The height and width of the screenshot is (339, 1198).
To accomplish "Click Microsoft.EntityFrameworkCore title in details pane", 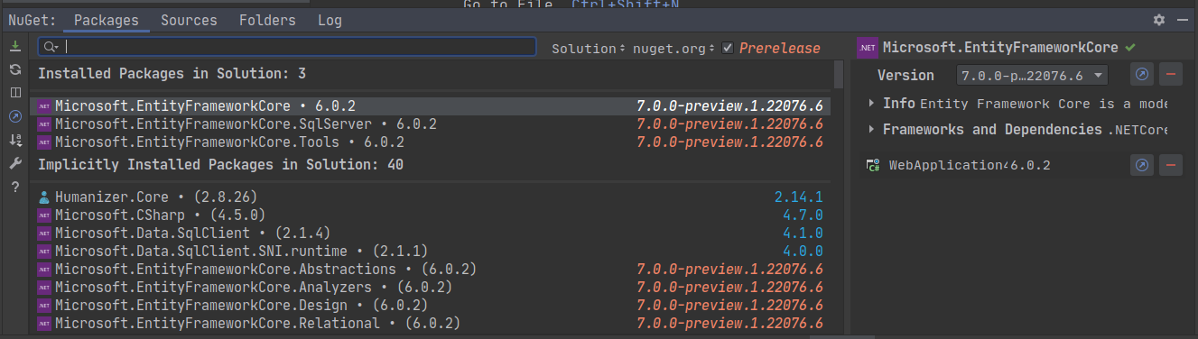I will pos(1000,48).
